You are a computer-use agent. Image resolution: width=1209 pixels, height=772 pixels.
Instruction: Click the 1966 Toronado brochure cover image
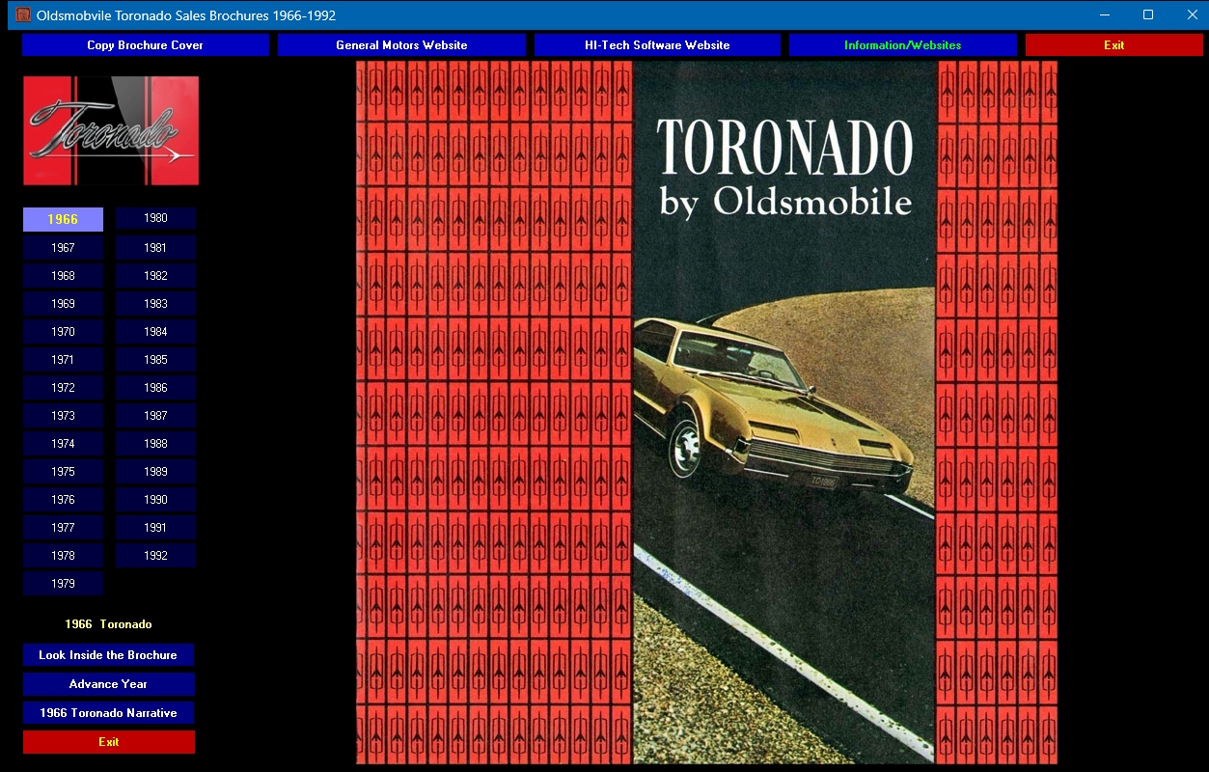click(706, 412)
